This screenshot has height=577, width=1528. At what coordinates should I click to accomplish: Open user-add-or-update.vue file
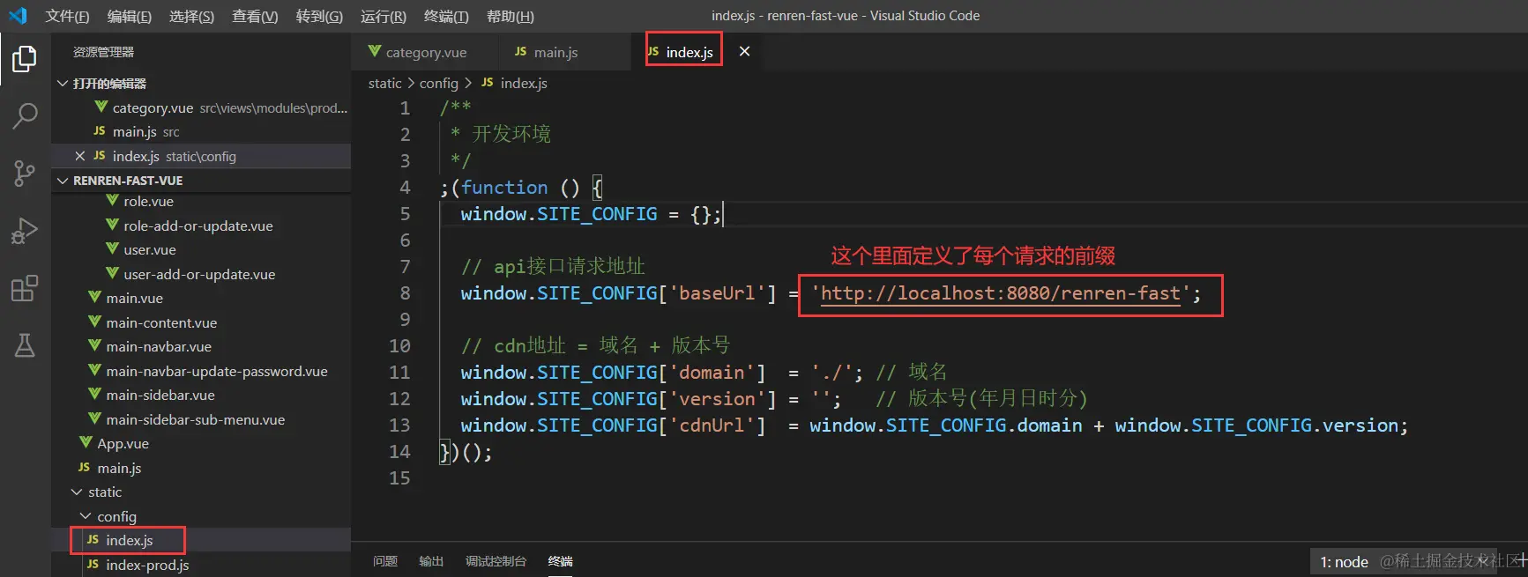point(201,274)
